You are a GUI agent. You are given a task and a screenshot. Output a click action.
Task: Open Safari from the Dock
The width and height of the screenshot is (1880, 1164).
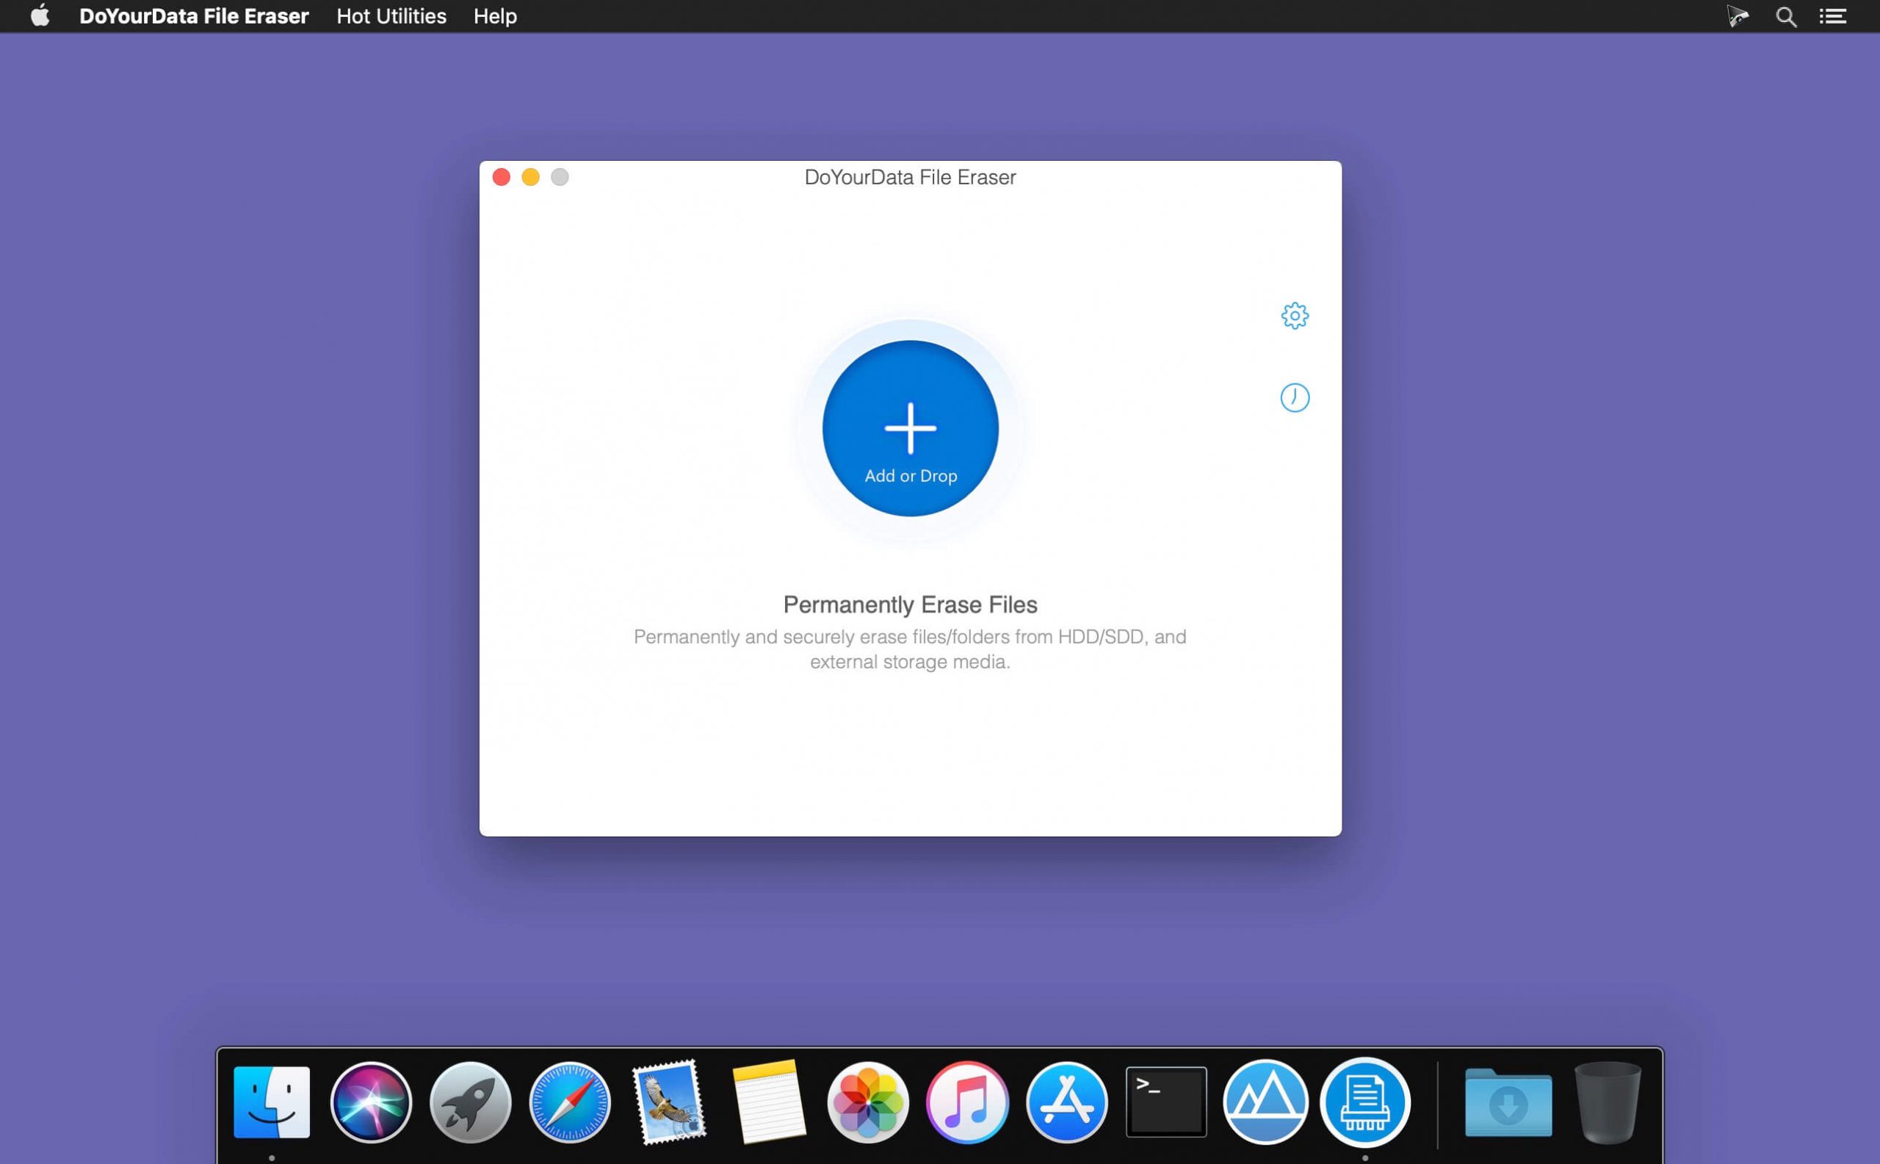[x=571, y=1102]
